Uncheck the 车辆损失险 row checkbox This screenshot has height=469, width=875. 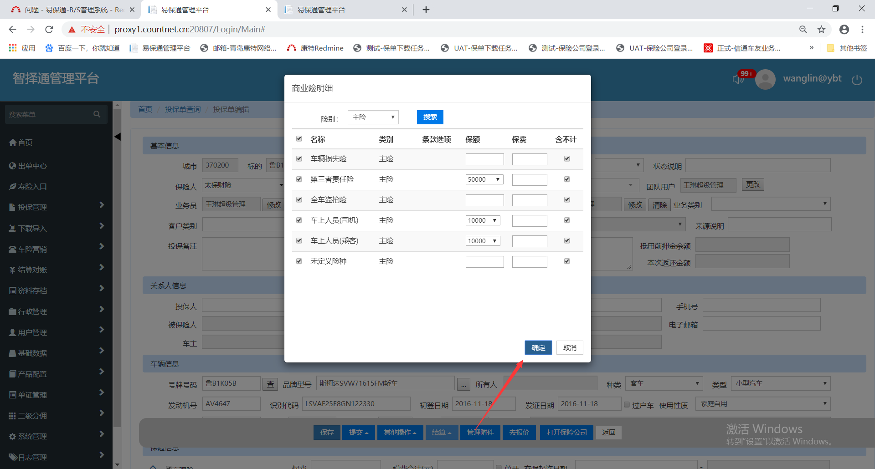point(299,159)
